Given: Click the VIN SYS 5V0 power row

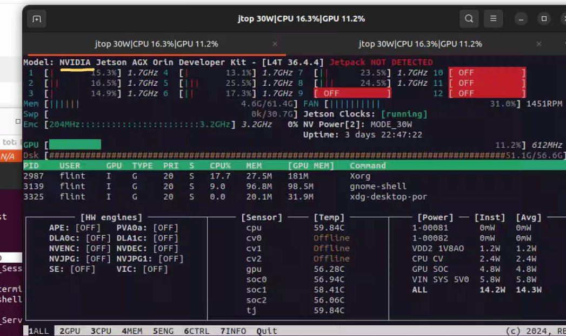Looking at the screenshot, I should click(474, 279).
